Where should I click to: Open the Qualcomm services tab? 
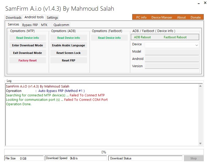(x=61, y=25)
